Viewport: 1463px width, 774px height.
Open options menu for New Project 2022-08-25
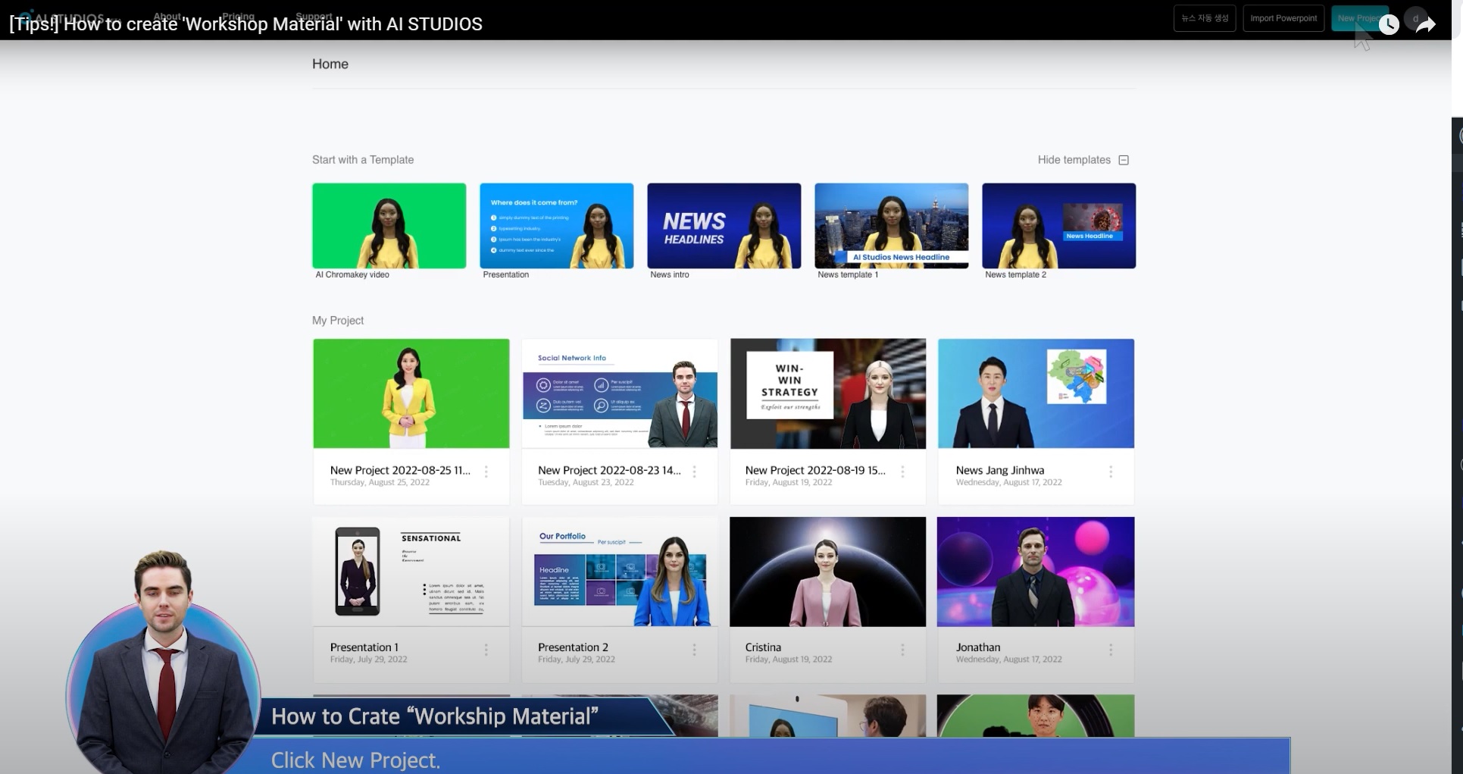pyautogui.click(x=486, y=472)
